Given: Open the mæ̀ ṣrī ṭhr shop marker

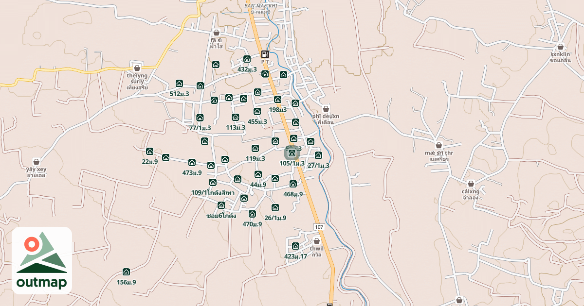Looking at the screenshot, I should click(438, 145).
